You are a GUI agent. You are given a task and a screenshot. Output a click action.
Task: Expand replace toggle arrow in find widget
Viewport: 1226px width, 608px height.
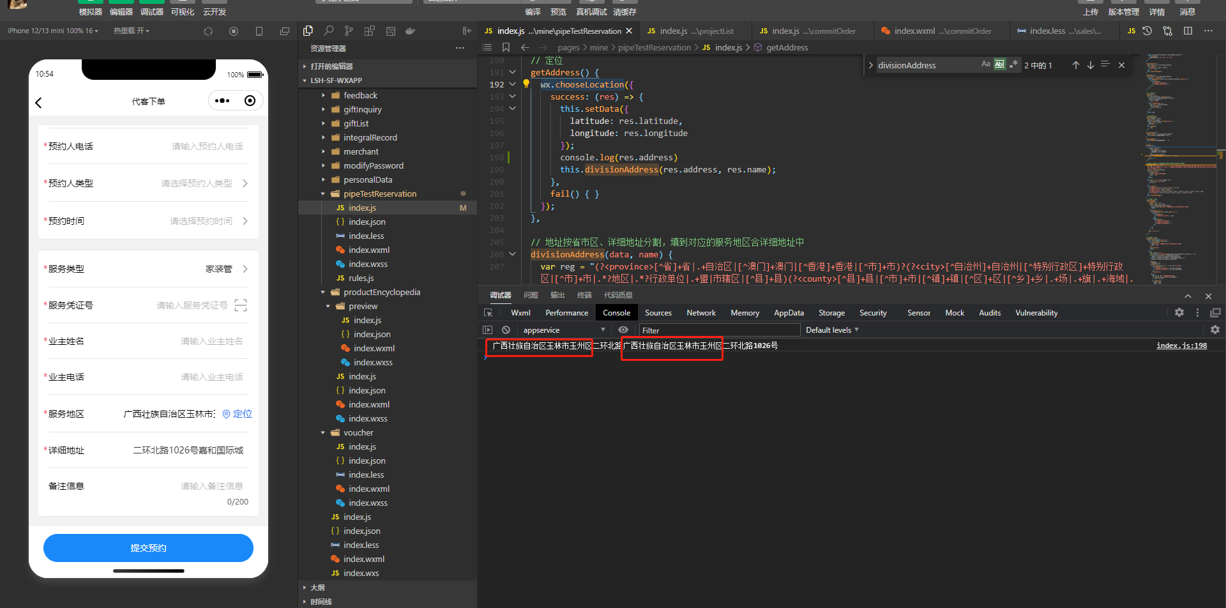[x=870, y=65]
